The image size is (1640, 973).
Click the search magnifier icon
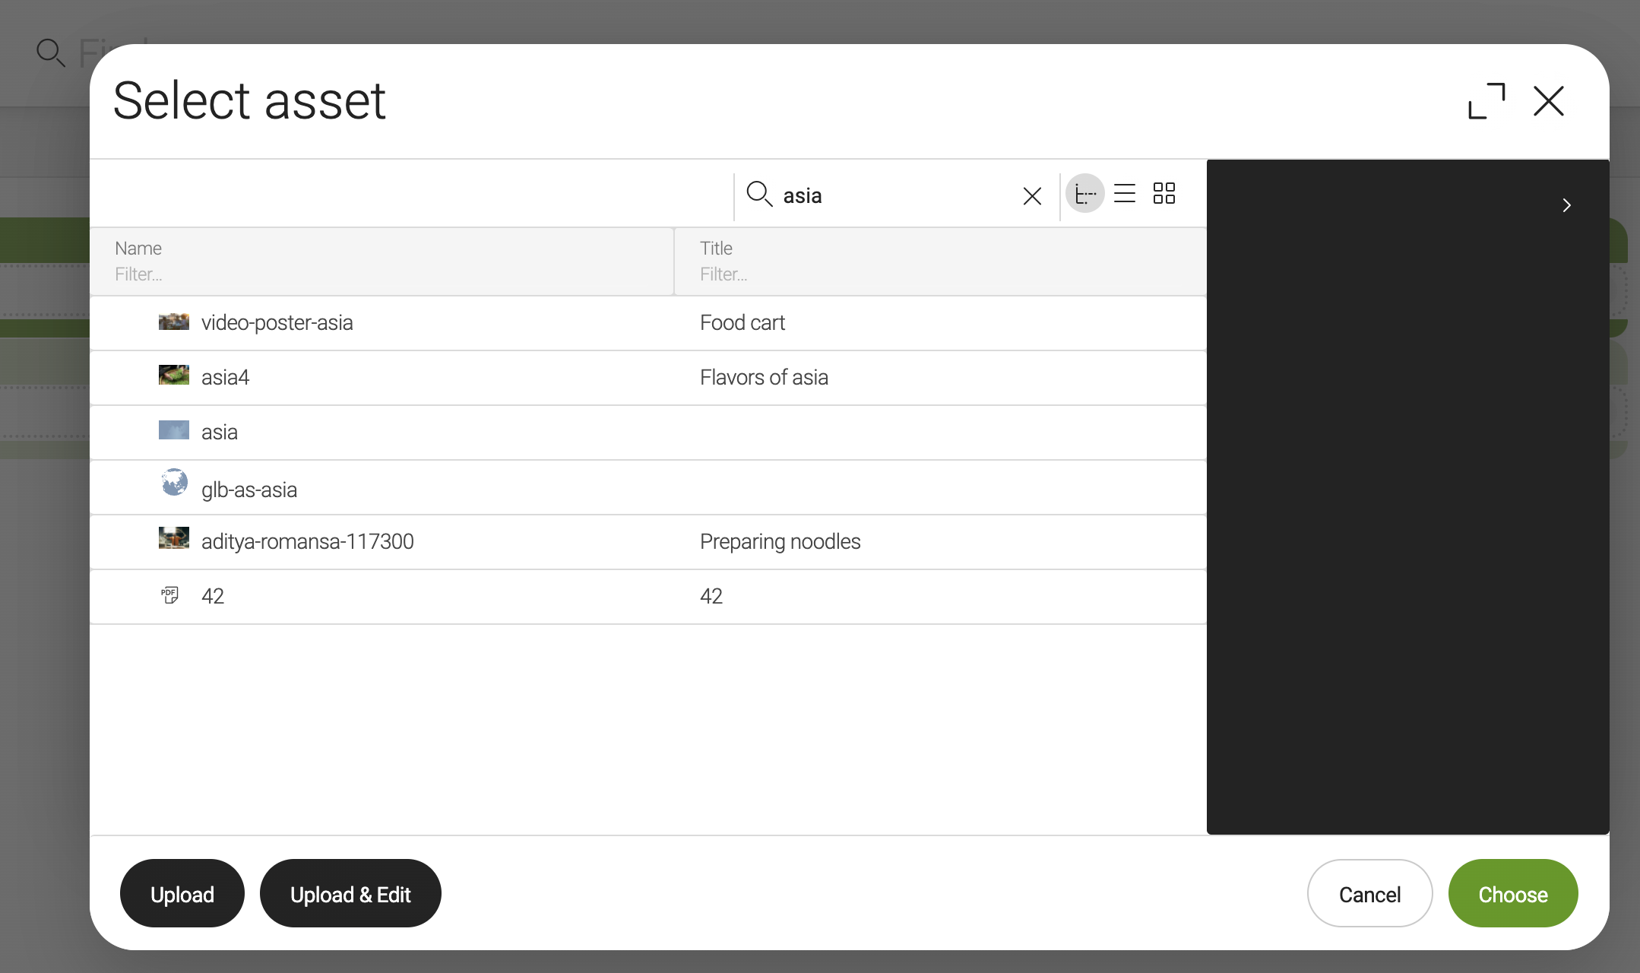(758, 195)
